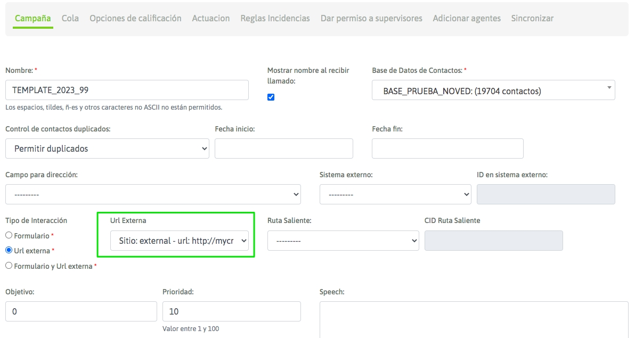Expand the Sistema externo dropdown
This screenshot has height=338, width=635.
395,194
